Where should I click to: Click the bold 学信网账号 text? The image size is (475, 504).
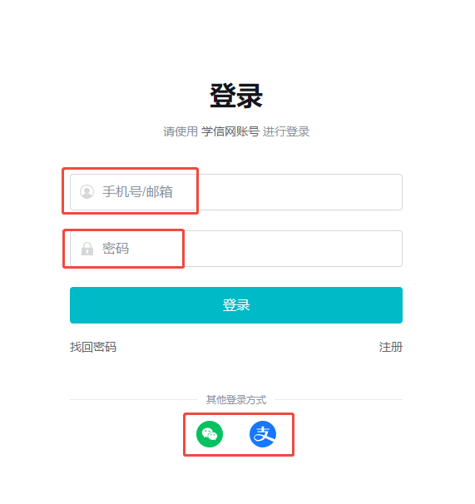point(230,131)
